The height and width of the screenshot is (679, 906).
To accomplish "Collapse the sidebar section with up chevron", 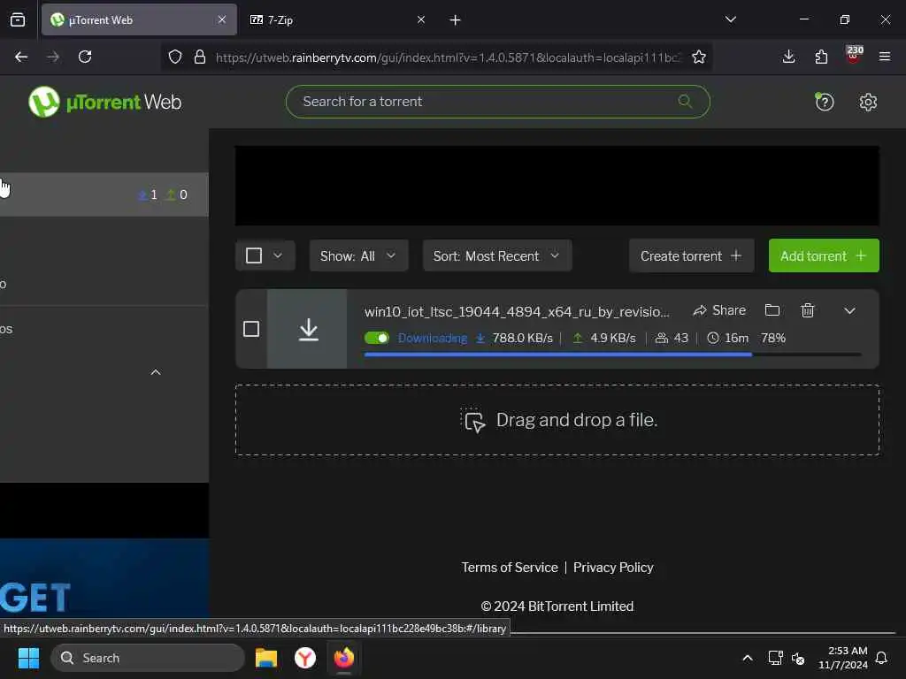I will click(x=156, y=373).
